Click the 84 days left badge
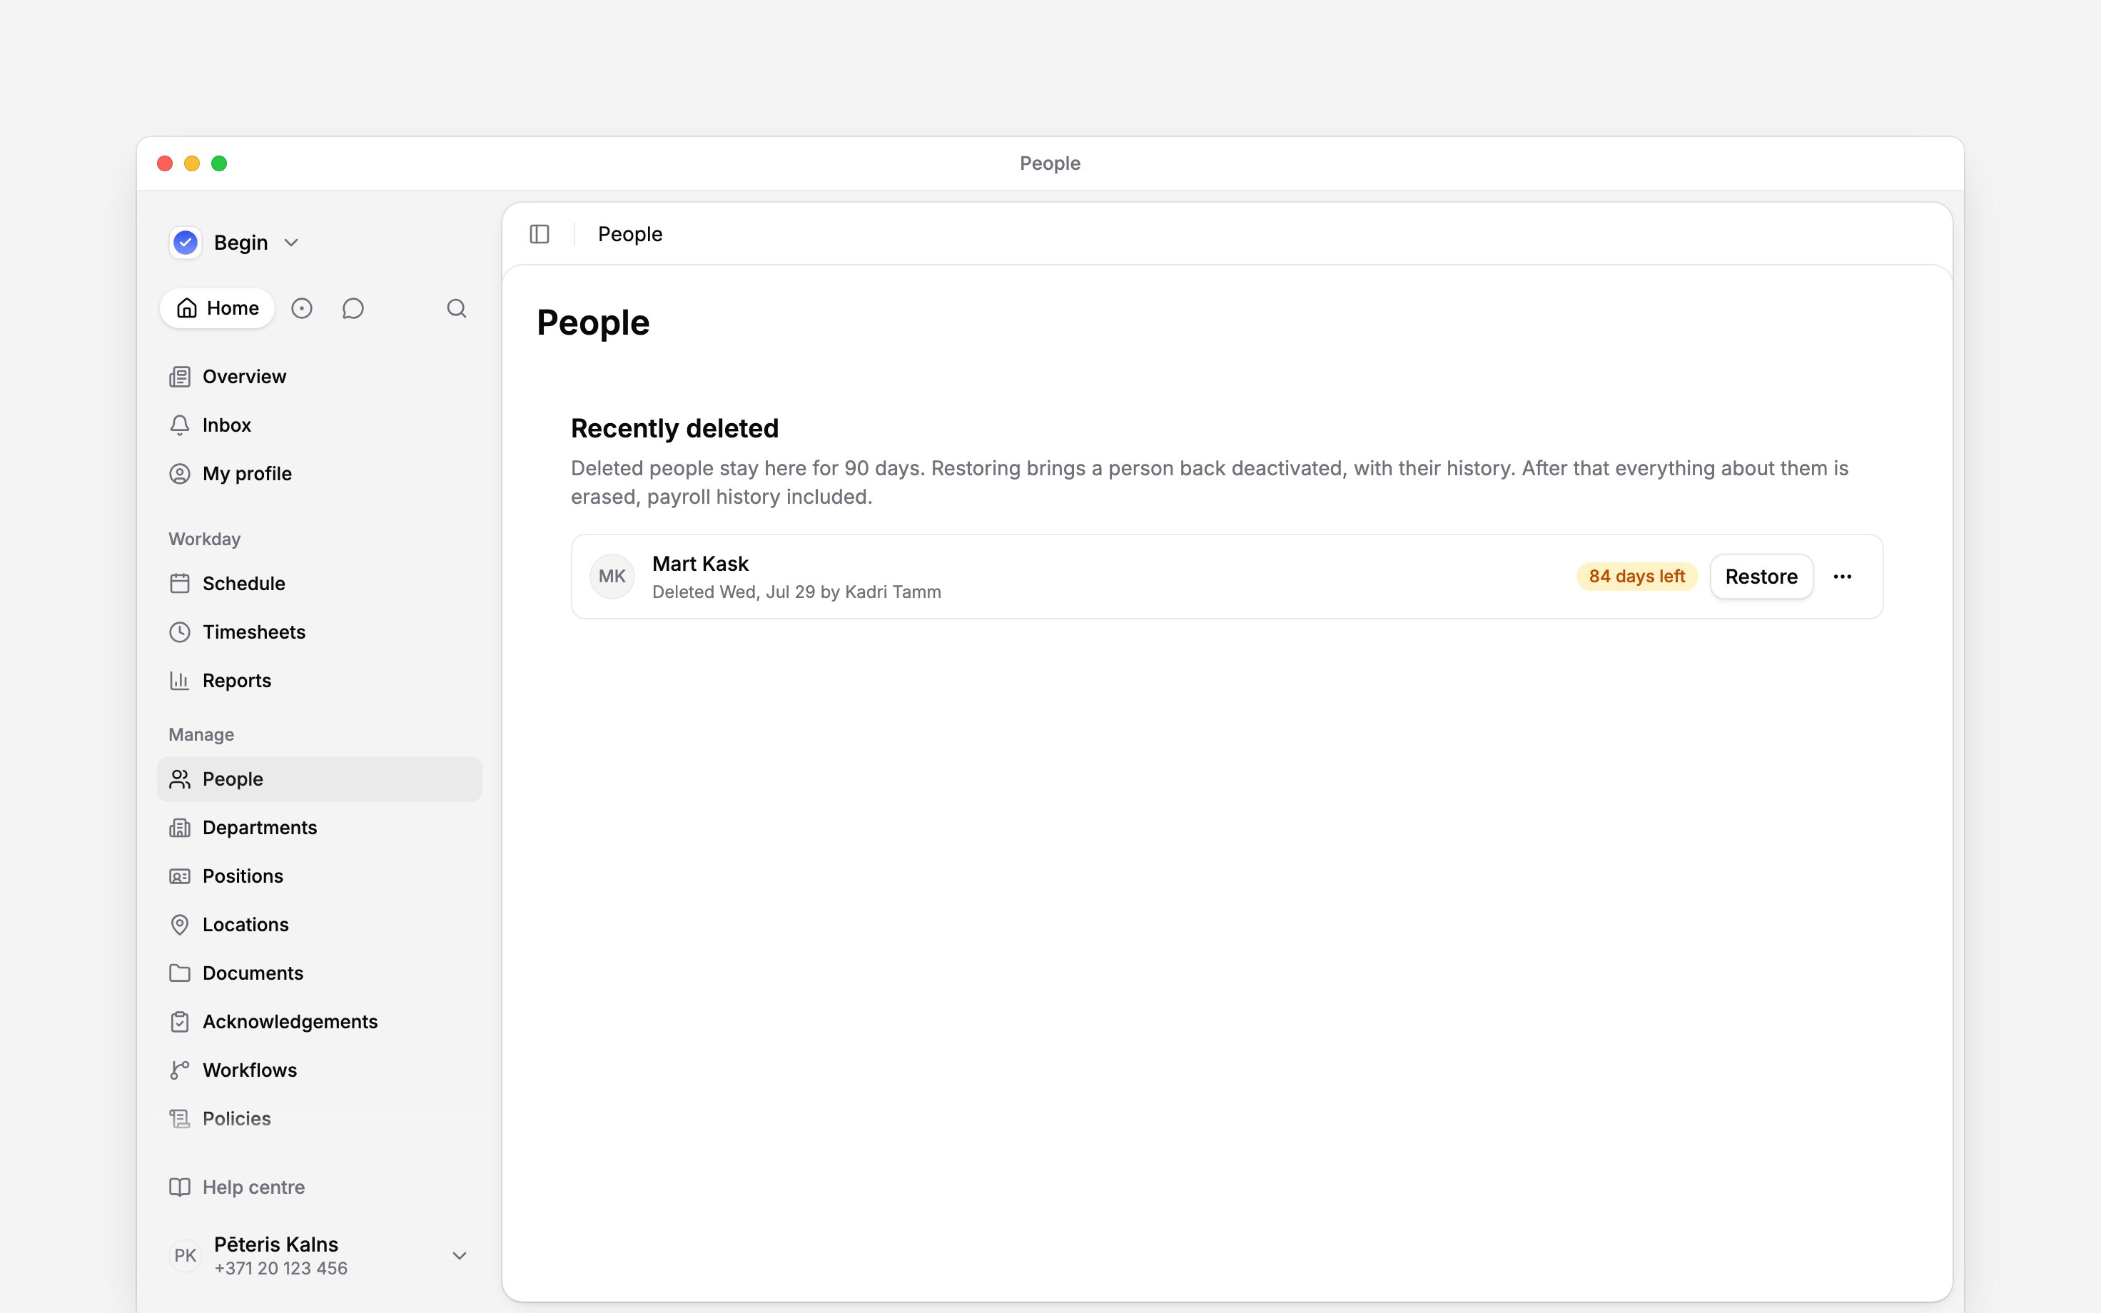Screen dimensions: 2101x1313 click(1636, 577)
